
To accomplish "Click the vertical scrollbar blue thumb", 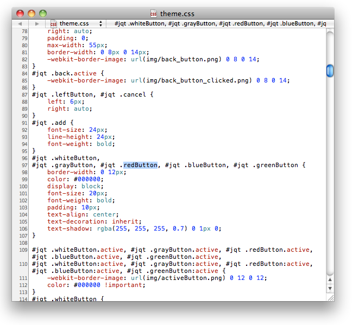I will (330, 71).
